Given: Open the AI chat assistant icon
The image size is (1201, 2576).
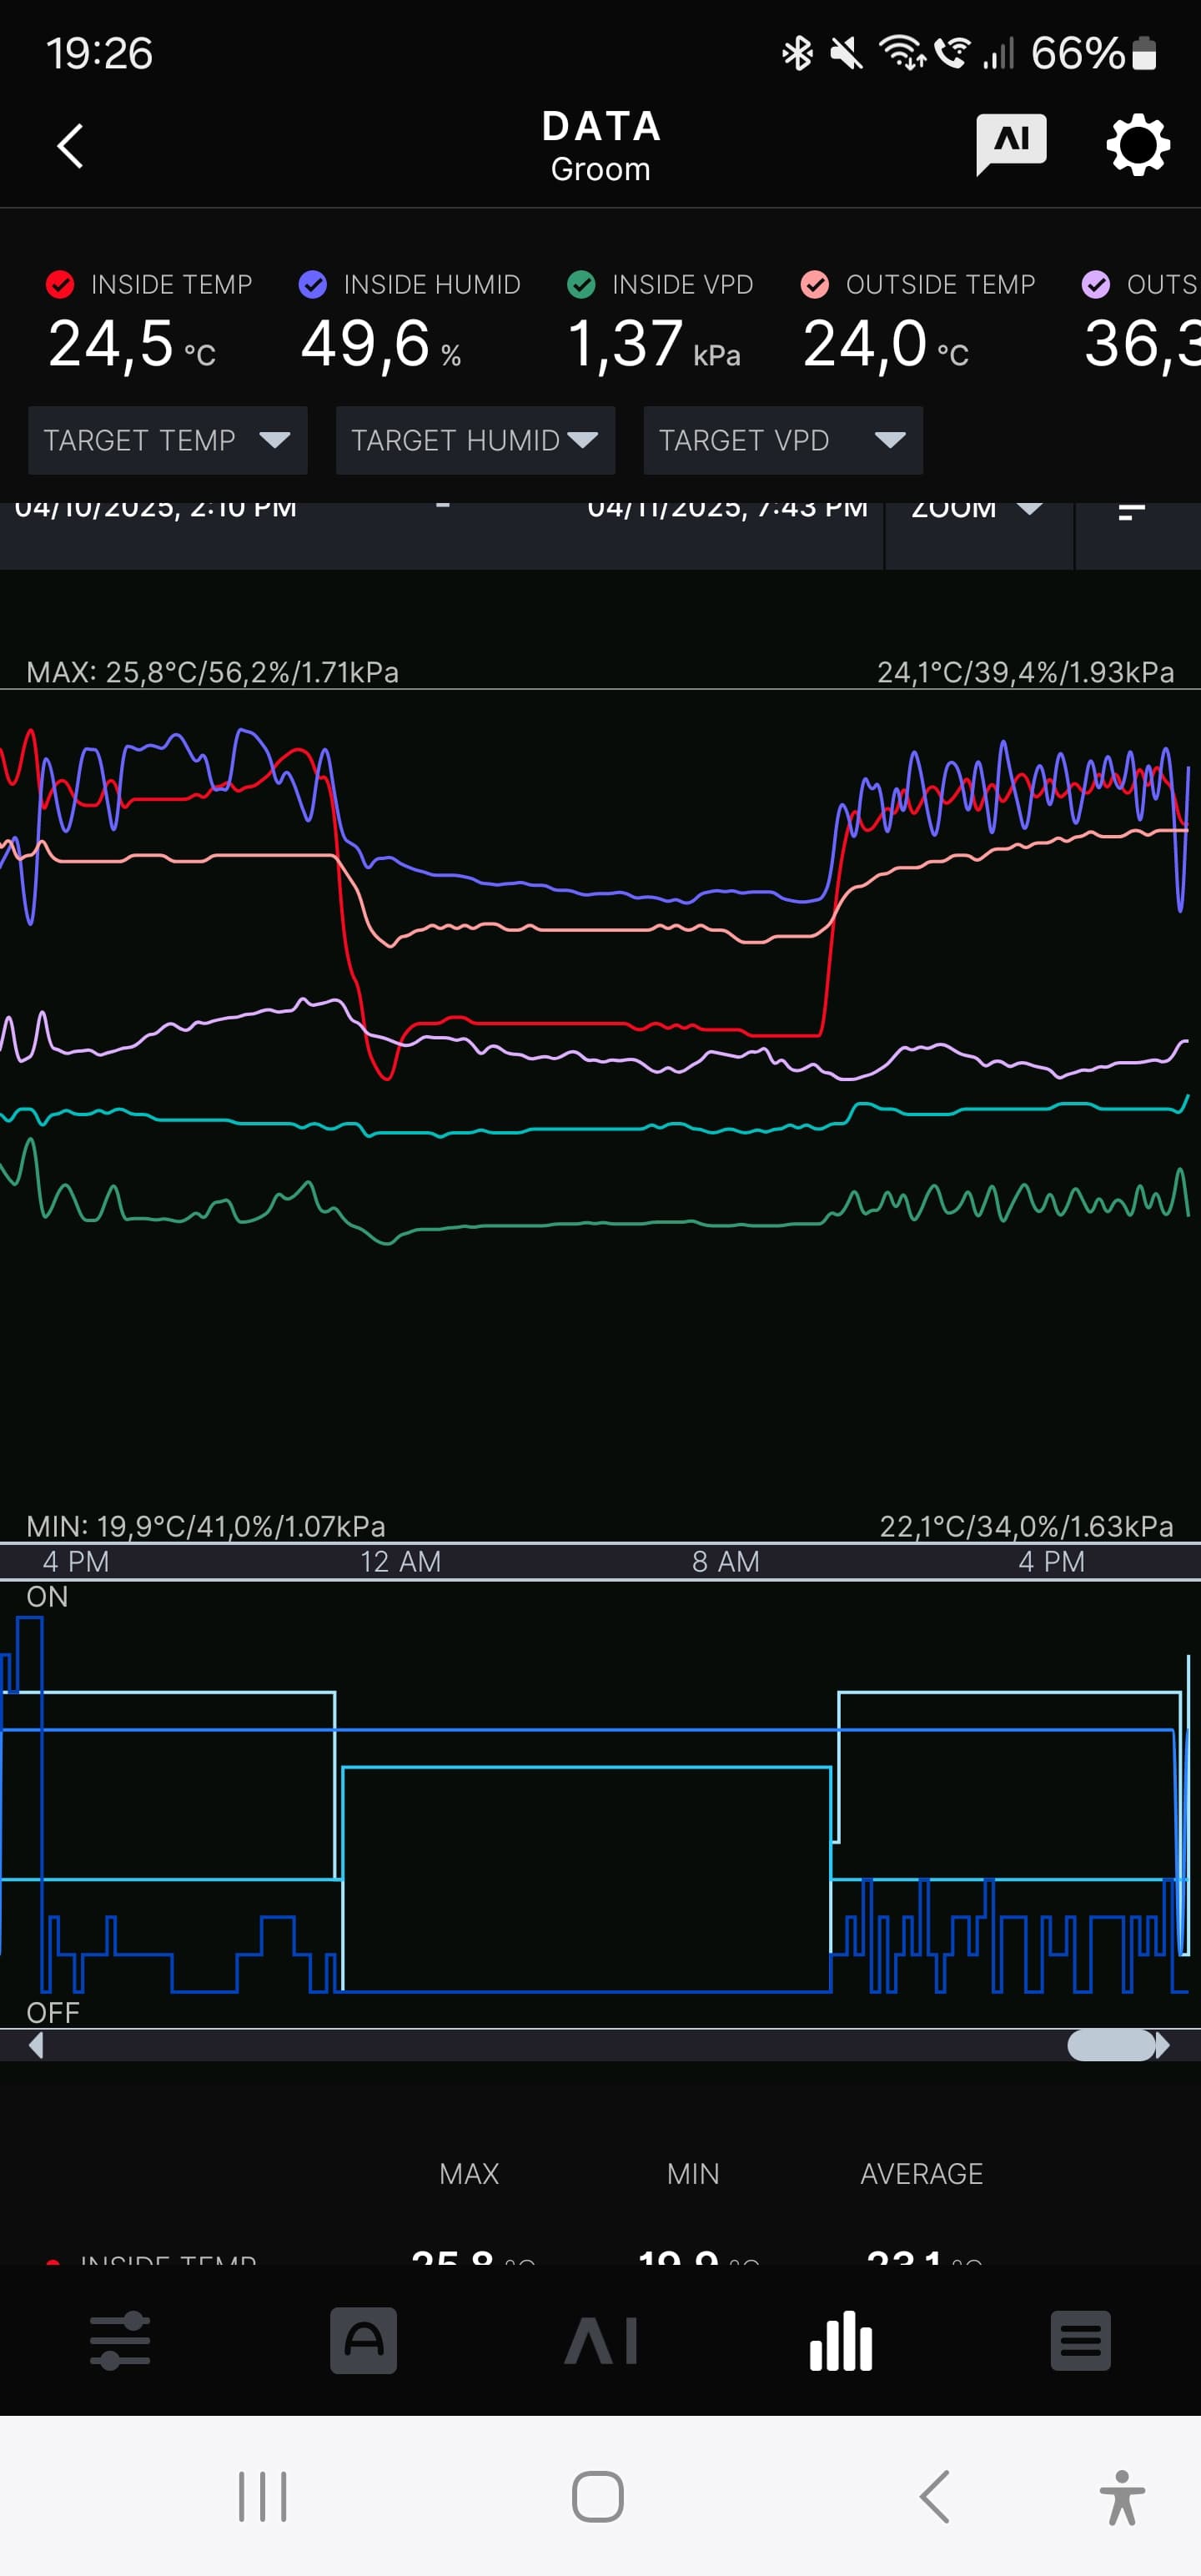Looking at the screenshot, I should coord(1010,144).
